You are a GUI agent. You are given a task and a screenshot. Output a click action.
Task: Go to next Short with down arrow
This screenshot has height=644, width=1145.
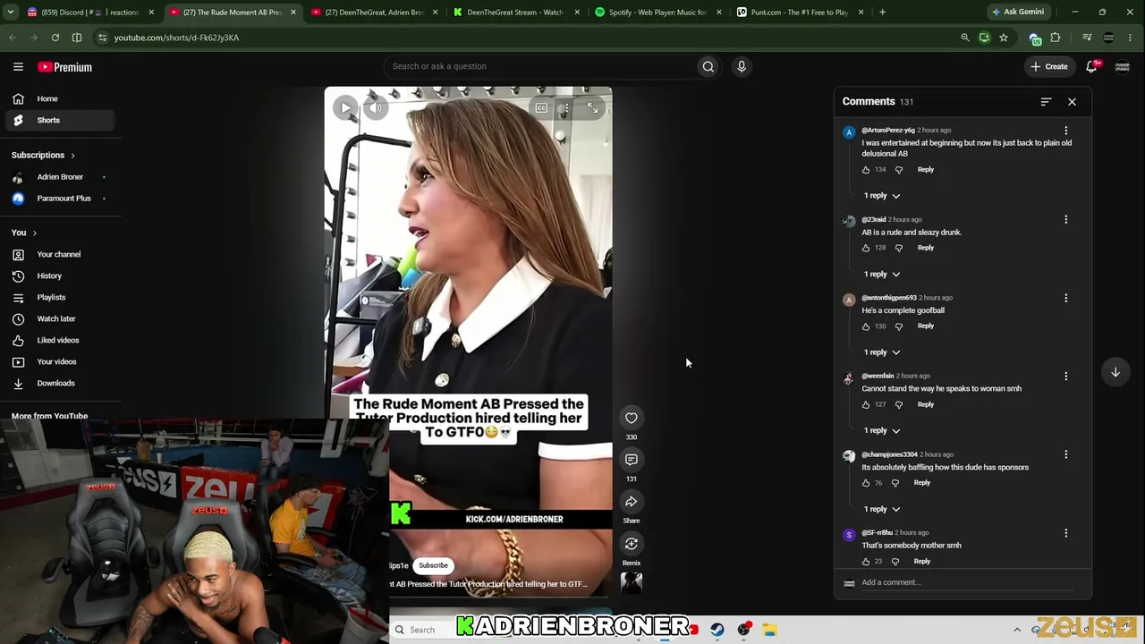[1115, 372]
